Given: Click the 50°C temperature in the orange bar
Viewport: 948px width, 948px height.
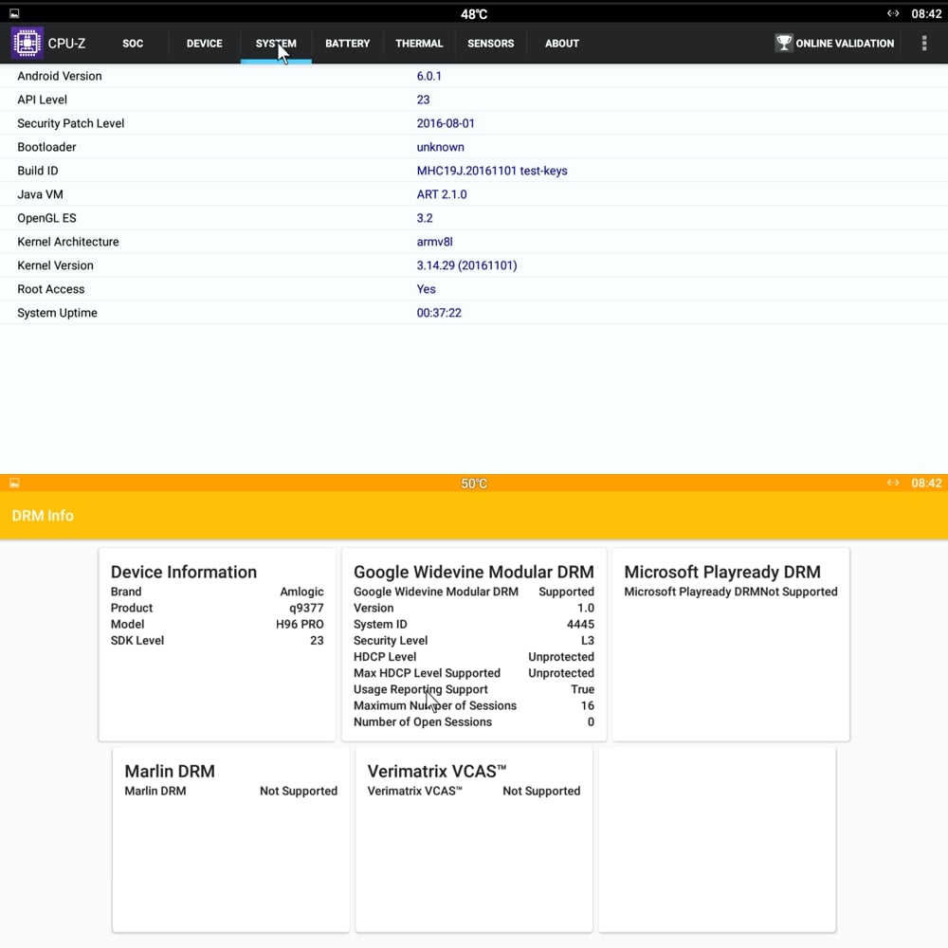Looking at the screenshot, I should [x=473, y=483].
